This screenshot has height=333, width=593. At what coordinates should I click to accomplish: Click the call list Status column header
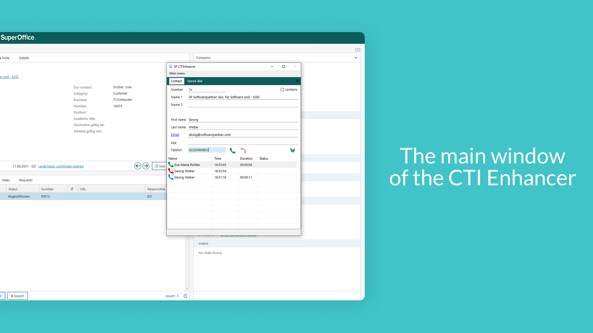pyautogui.click(x=277, y=158)
